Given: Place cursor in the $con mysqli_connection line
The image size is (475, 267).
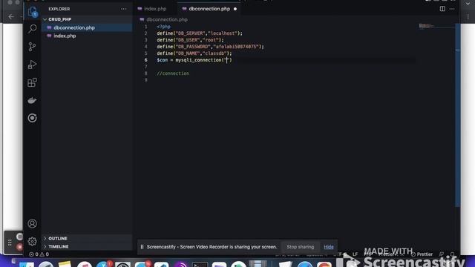Looking at the screenshot, I should click(x=194, y=60).
